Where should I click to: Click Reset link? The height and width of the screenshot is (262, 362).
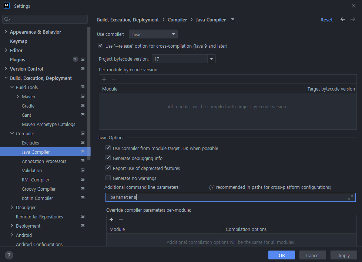(x=326, y=20)
